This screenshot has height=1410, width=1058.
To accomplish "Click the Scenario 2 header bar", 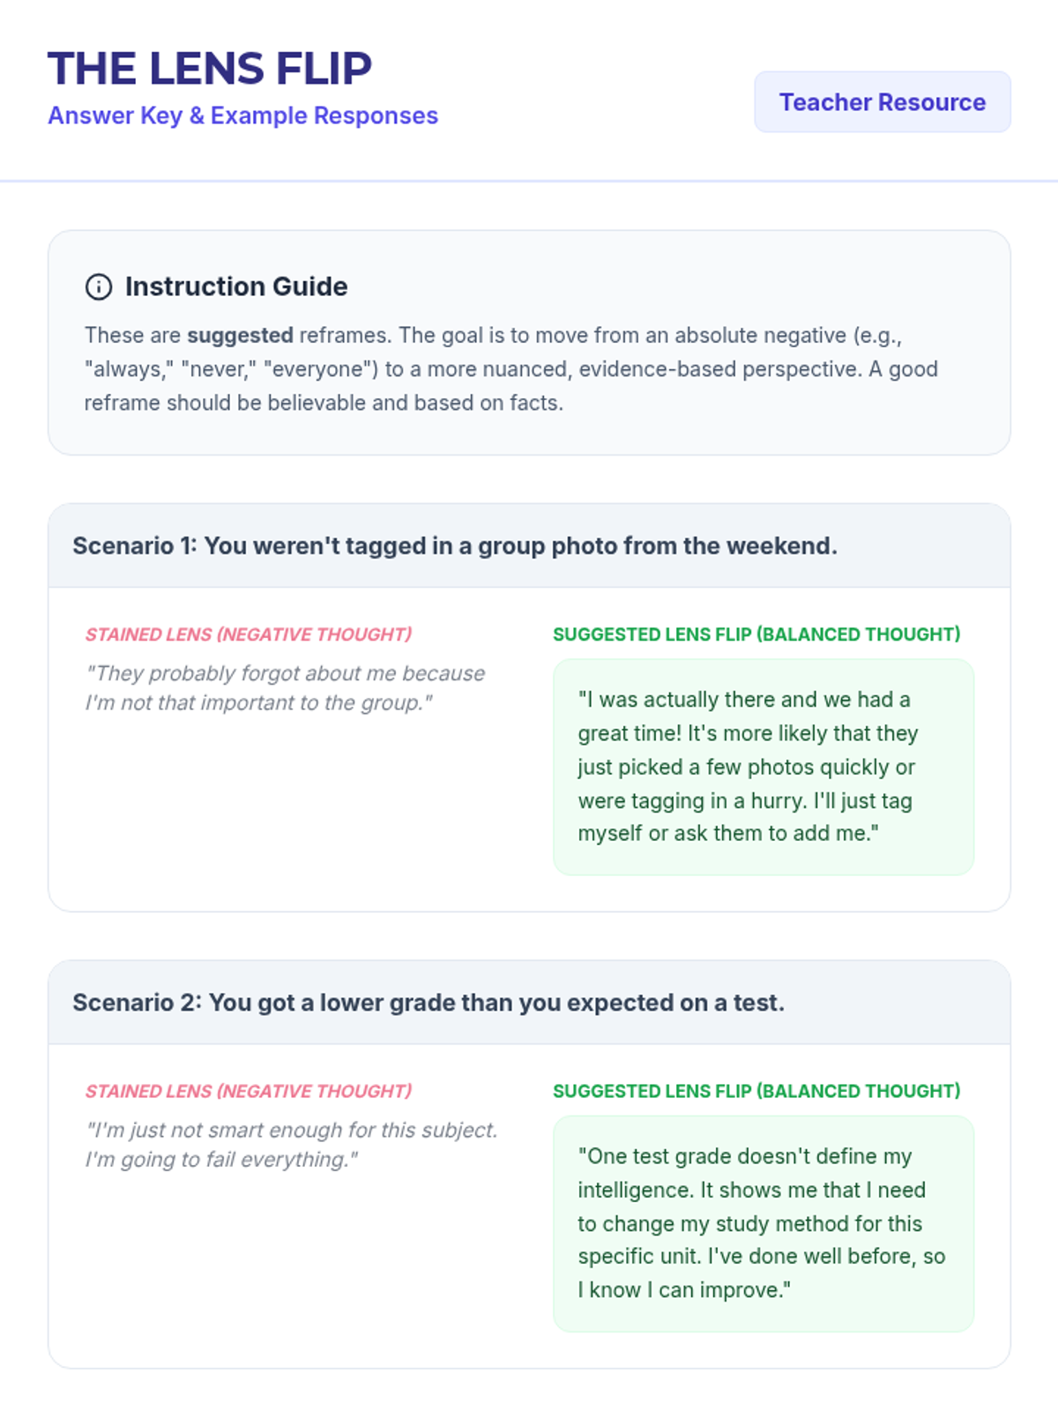I will 529,1002.
